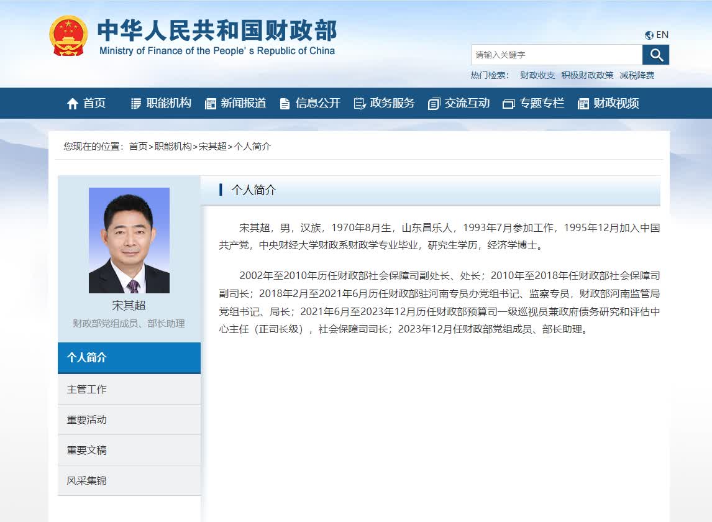Click the 首页 breadcrumb link
The width and height of the screenshot is (712, 522).
138,147
